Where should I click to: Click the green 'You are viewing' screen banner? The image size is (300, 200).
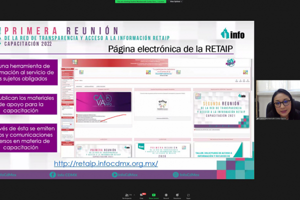[x=140, y=1]
